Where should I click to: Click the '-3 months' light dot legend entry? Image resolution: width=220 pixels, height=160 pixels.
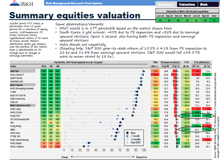pos(133,139)
